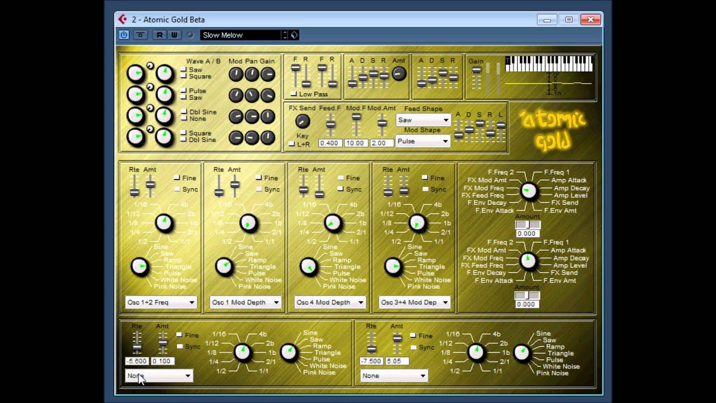This screenshot has width=716, height=403.
Task: Tick the Saw checkbox above Square under Wave A/B
Action: (x=183, y=70)
